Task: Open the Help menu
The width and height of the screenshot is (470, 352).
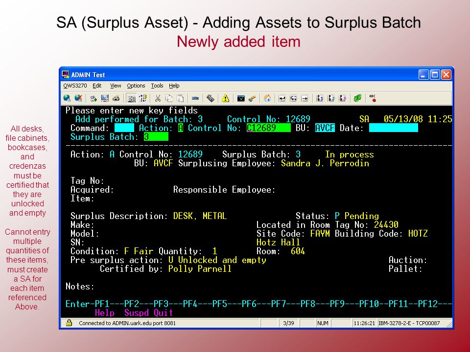Action: pyautogui.click(x=174, y=86)
